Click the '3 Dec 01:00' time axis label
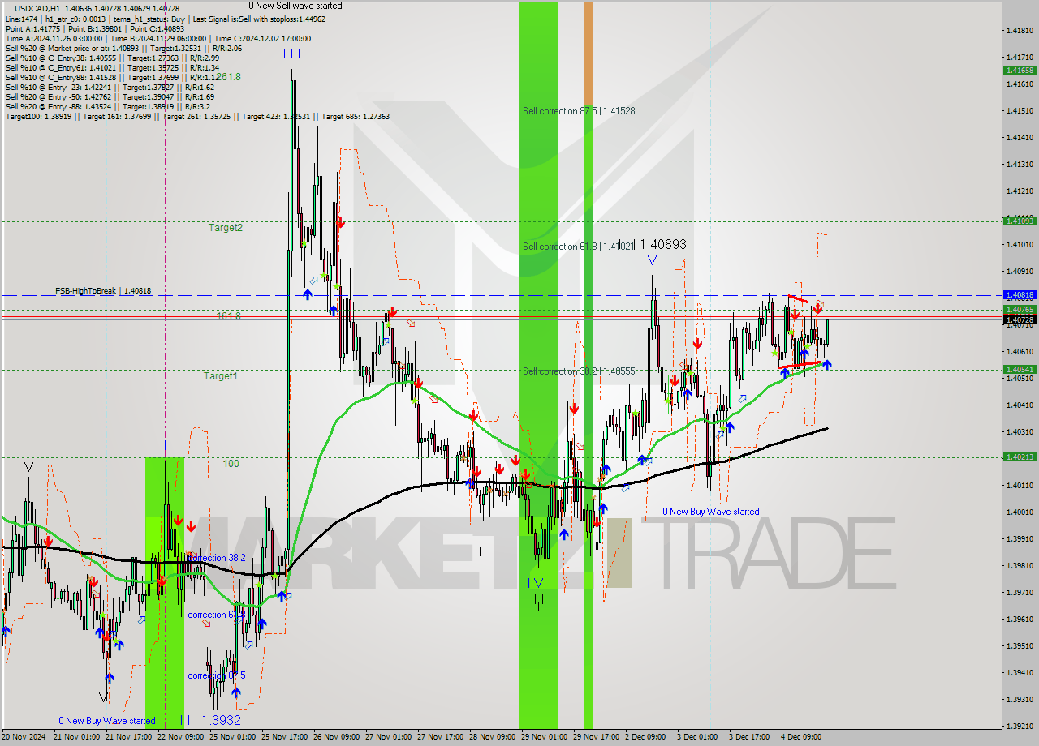This screenshot has height=746, width=1039. pos(698,737)
